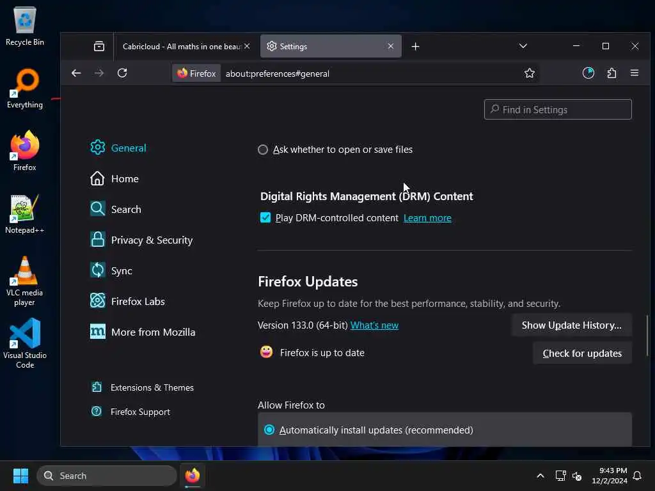This screenshot has height=491, width=655.
Task: Select the Everything desktop shortcut
Action: [x=25, y=88]
